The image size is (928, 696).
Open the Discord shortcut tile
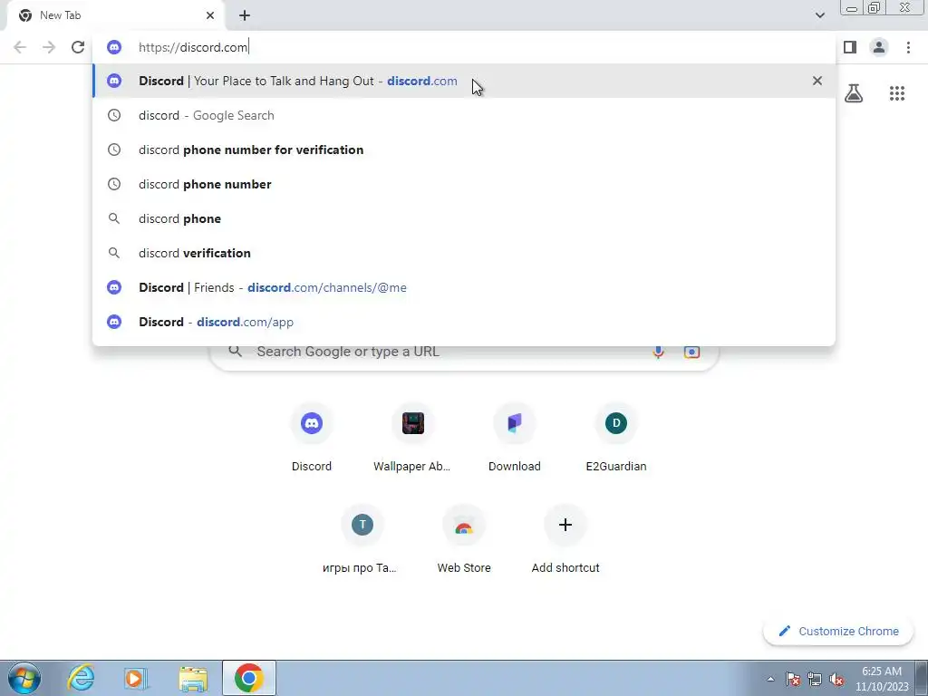tap(312, 438)
